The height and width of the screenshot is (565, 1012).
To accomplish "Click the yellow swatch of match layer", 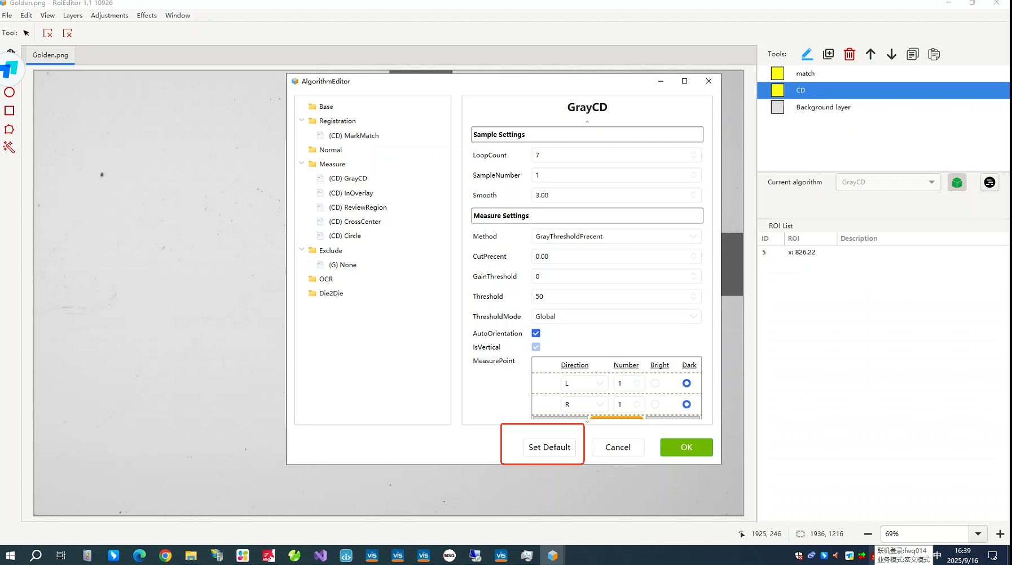I will [x=777, y=73].
